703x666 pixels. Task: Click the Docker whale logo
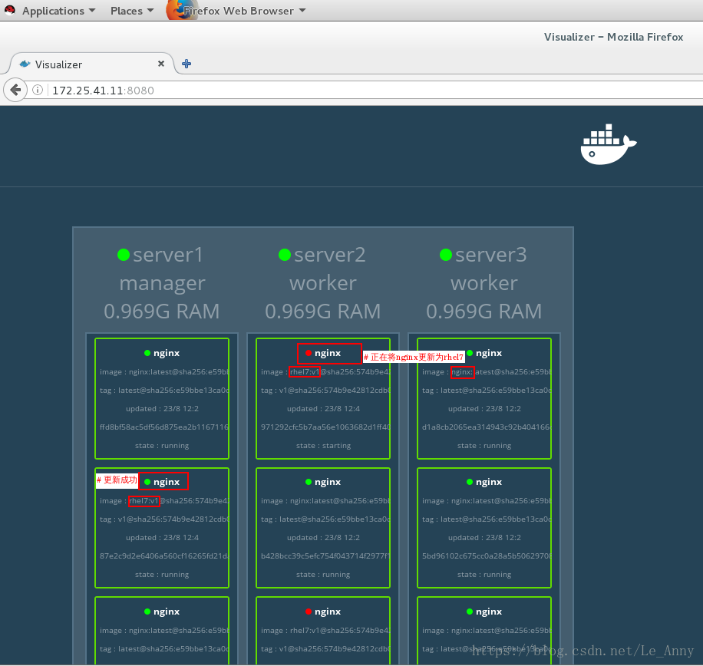[609, 144]
